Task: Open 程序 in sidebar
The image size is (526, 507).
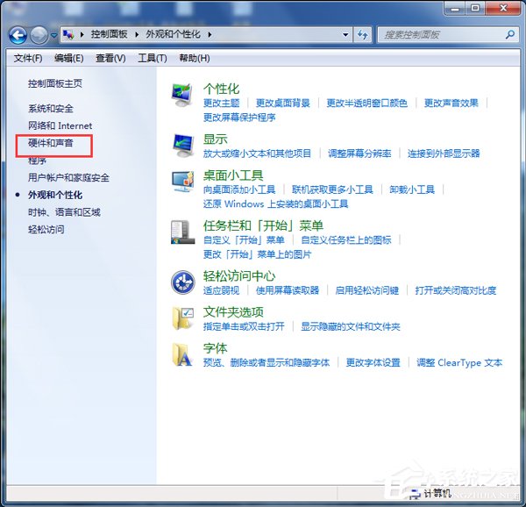Action: click(x=37, y=161)
